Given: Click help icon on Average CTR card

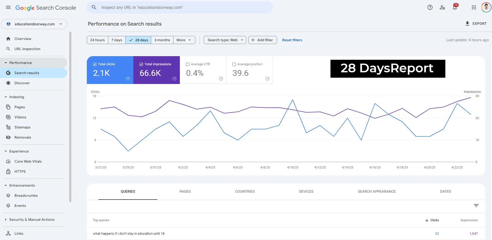Looking at the screenshot, I should coord(221,79).
